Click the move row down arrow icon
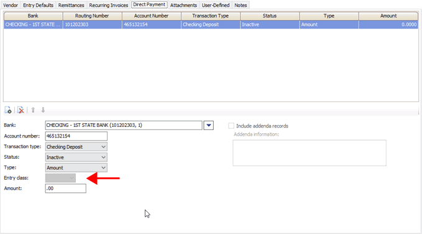The height and width of the screenshot is (234, 422). [x=43, y=110]
